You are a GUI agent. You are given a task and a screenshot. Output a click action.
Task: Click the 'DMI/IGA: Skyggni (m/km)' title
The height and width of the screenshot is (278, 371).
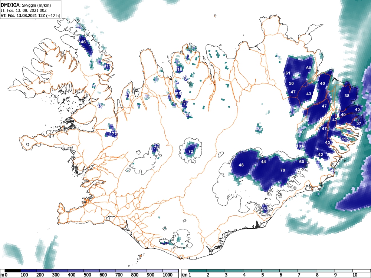[x=26, y=5]
